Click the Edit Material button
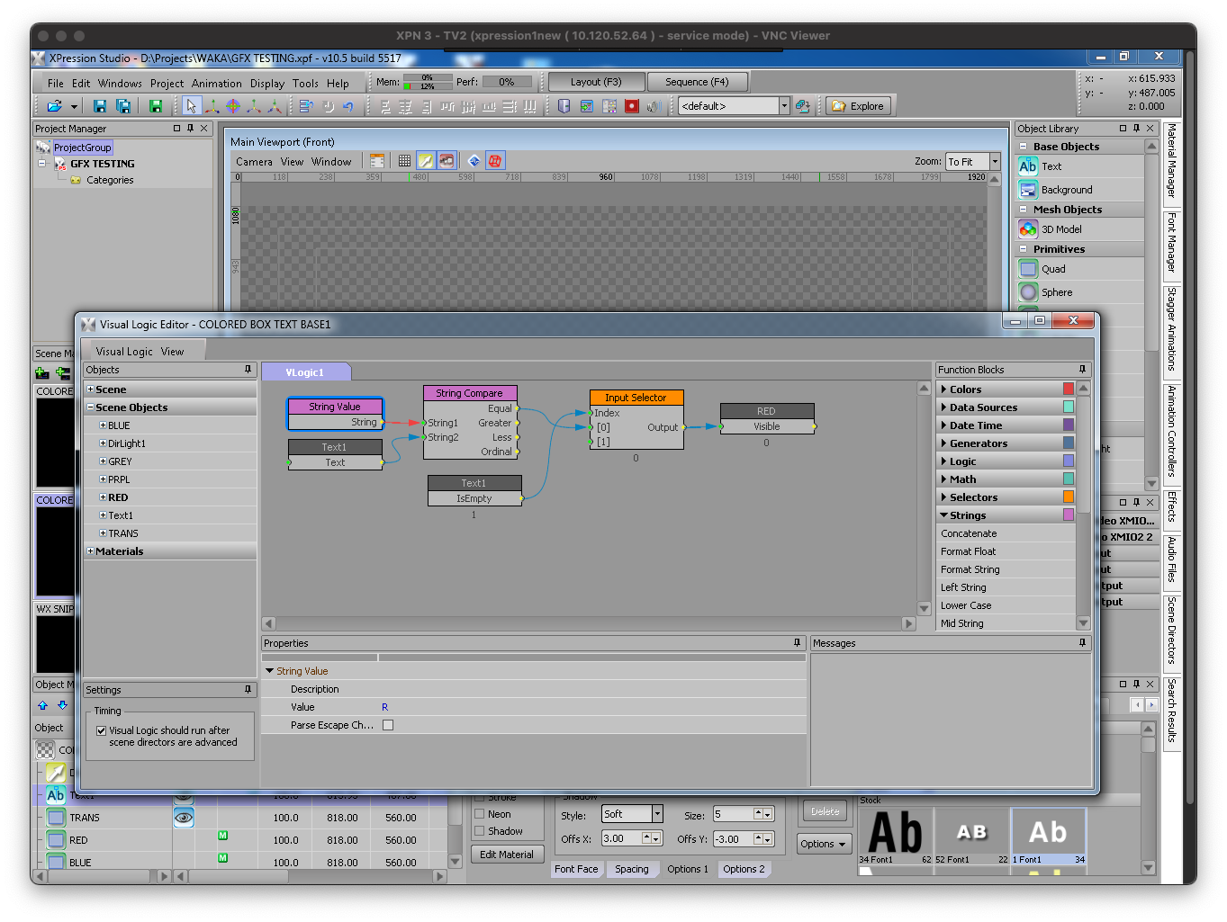Viewport: 1227px width, 922px height. coord(506,855)
